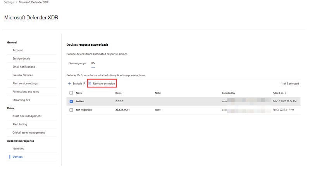Click Remove exclusion button label
Image resolution: width=310 pixels, height=170 pixels.
tap(104, 84)
